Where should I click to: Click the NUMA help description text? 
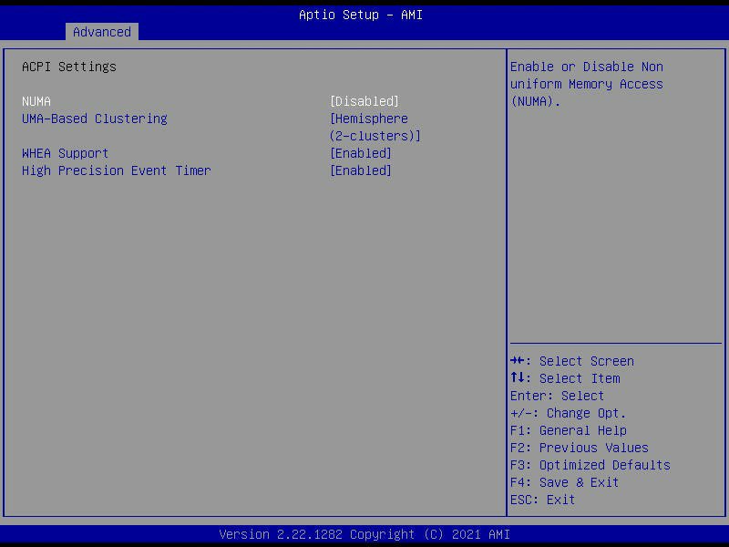[x=587, y=84]
